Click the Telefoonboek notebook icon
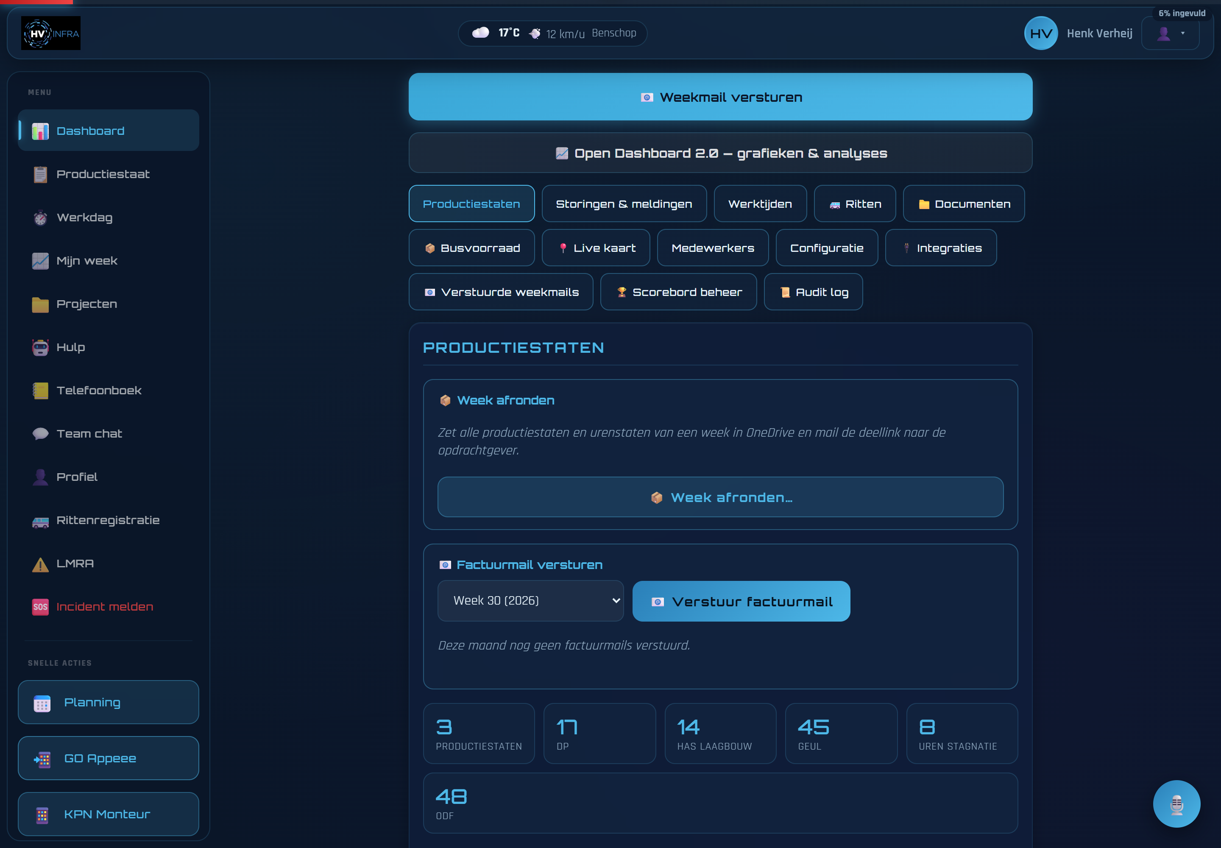Image resolution: width=1221 pixels, height=848 pixels. tap(40, 391)
